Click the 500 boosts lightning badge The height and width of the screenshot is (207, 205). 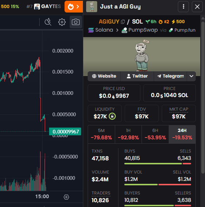178,22
